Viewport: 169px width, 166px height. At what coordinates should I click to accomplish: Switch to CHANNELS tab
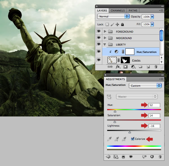point(117,10)
